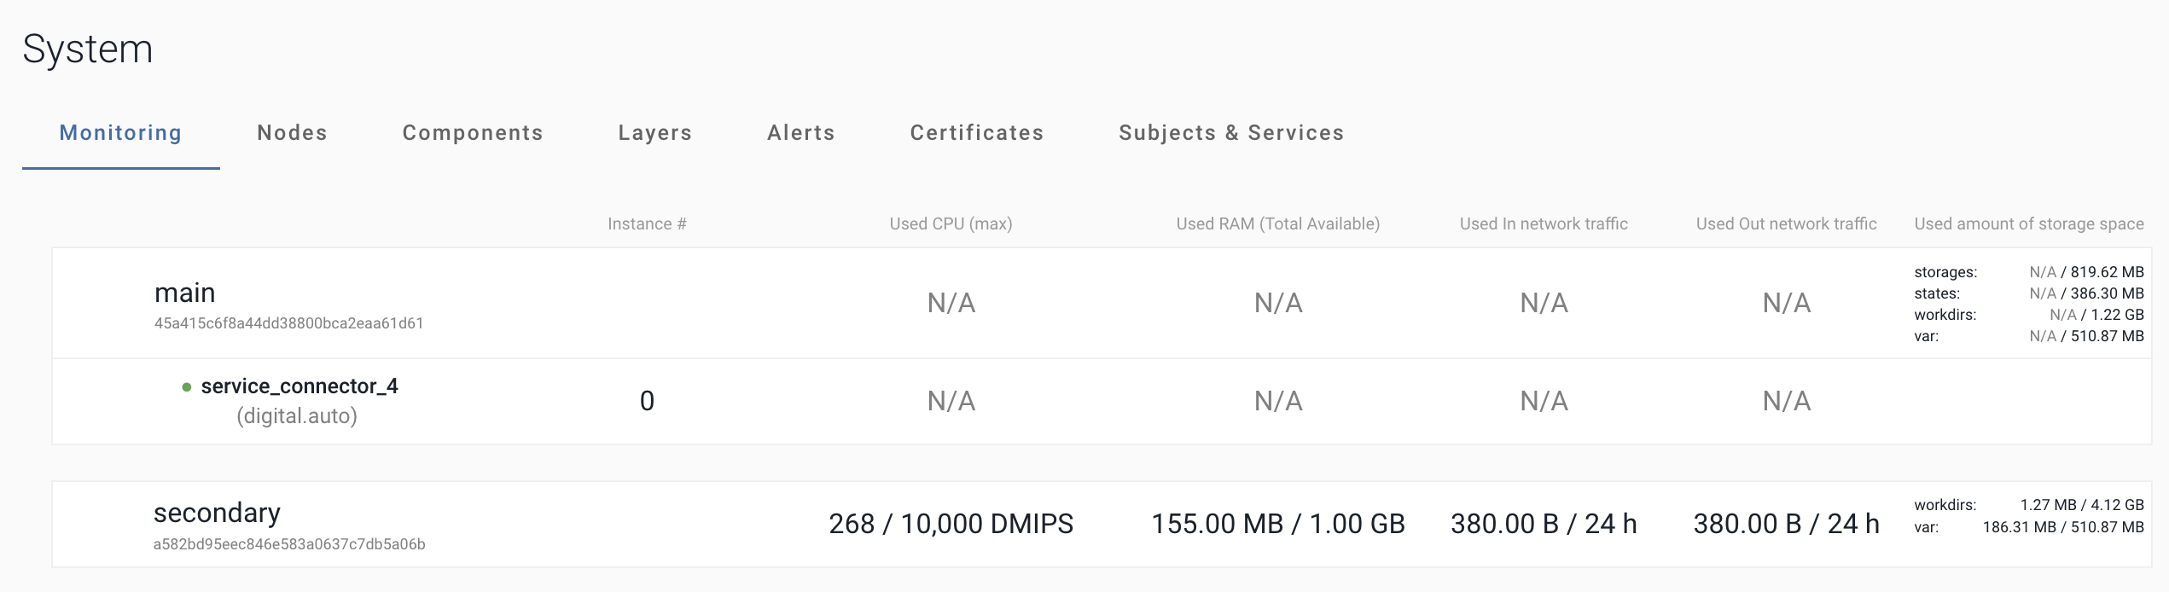This screenshot has width=2169, height=592.
Task: Click the Instance # column header
Action: (647, 223)
